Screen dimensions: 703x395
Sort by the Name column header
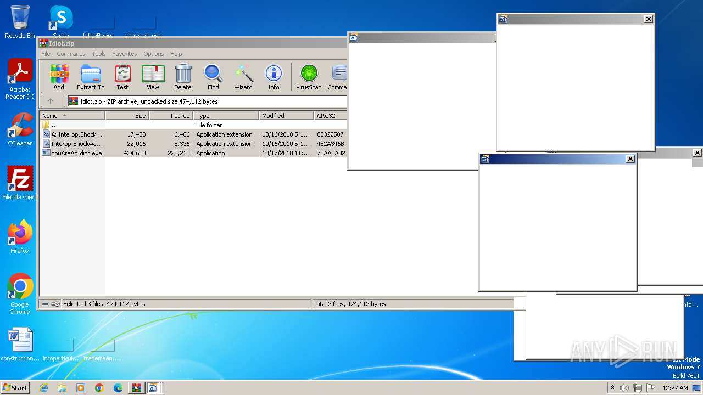click(72, 116)
